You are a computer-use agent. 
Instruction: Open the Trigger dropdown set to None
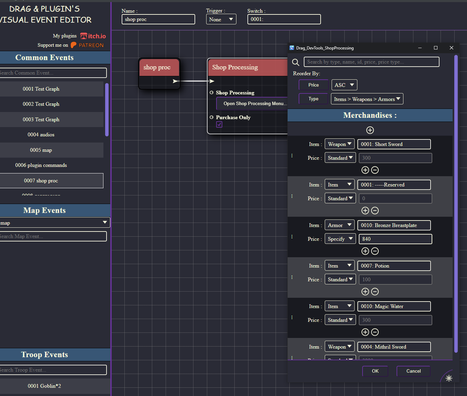point(221,19)
